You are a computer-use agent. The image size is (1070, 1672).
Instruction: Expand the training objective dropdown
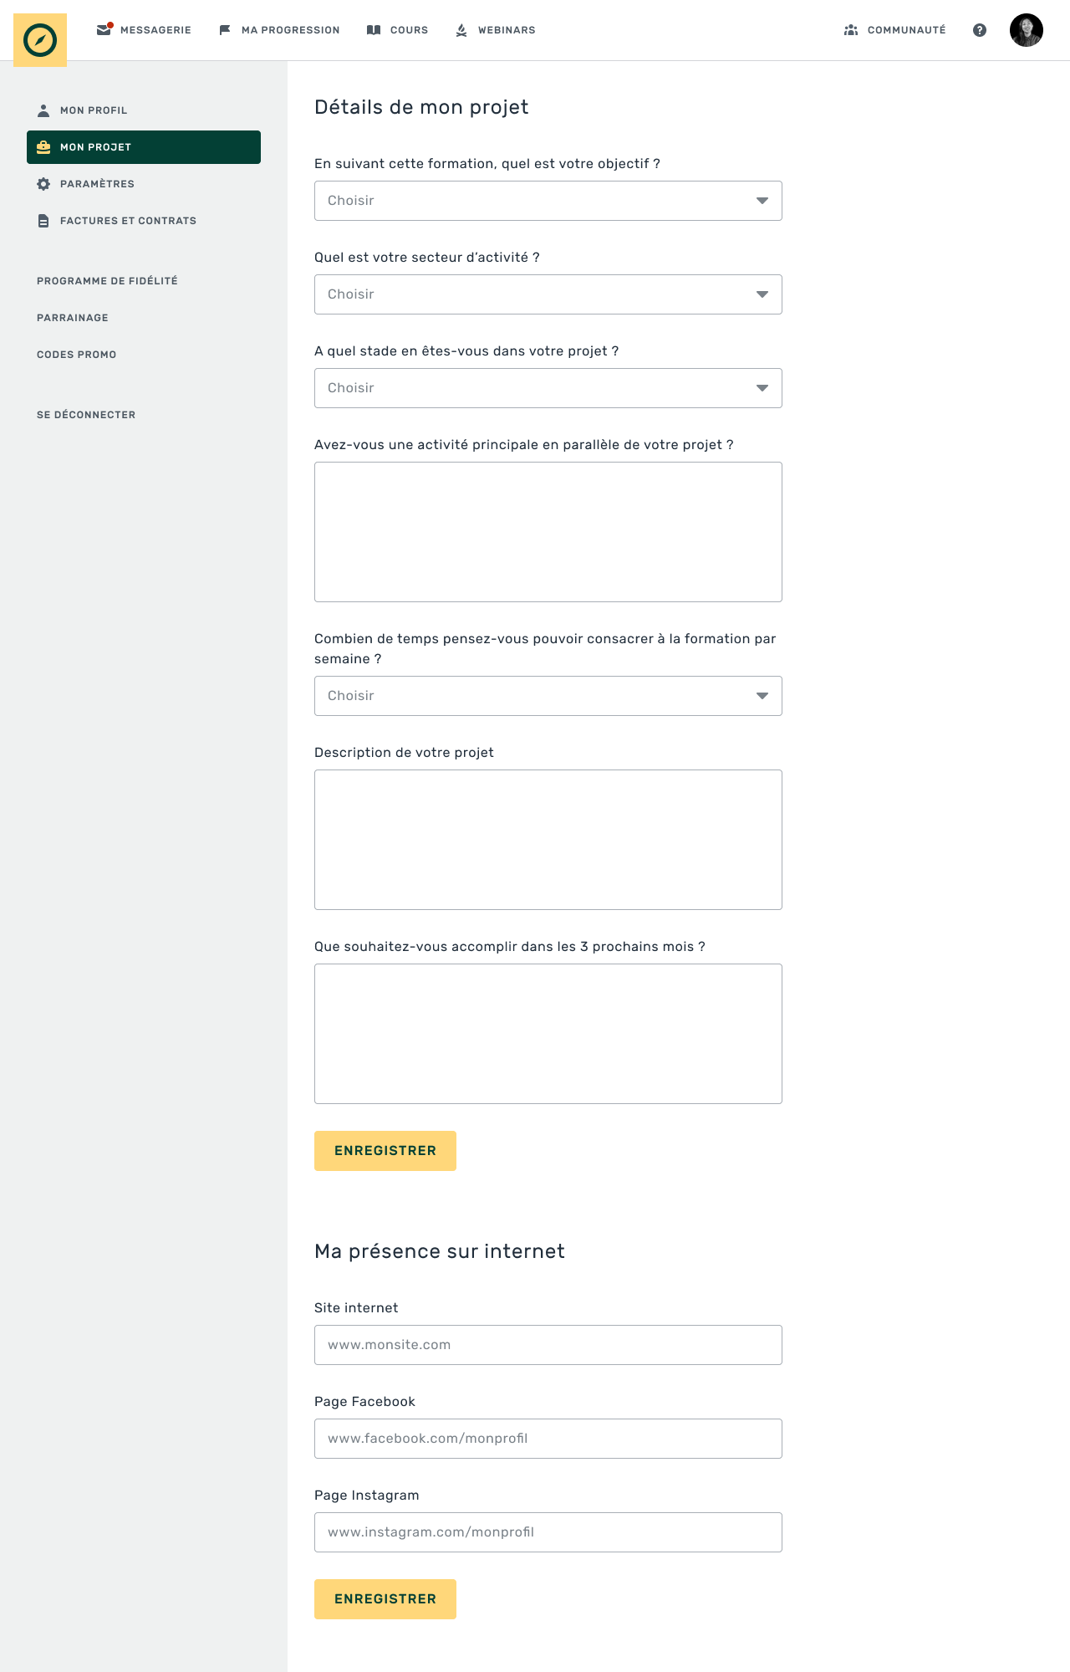548,201
